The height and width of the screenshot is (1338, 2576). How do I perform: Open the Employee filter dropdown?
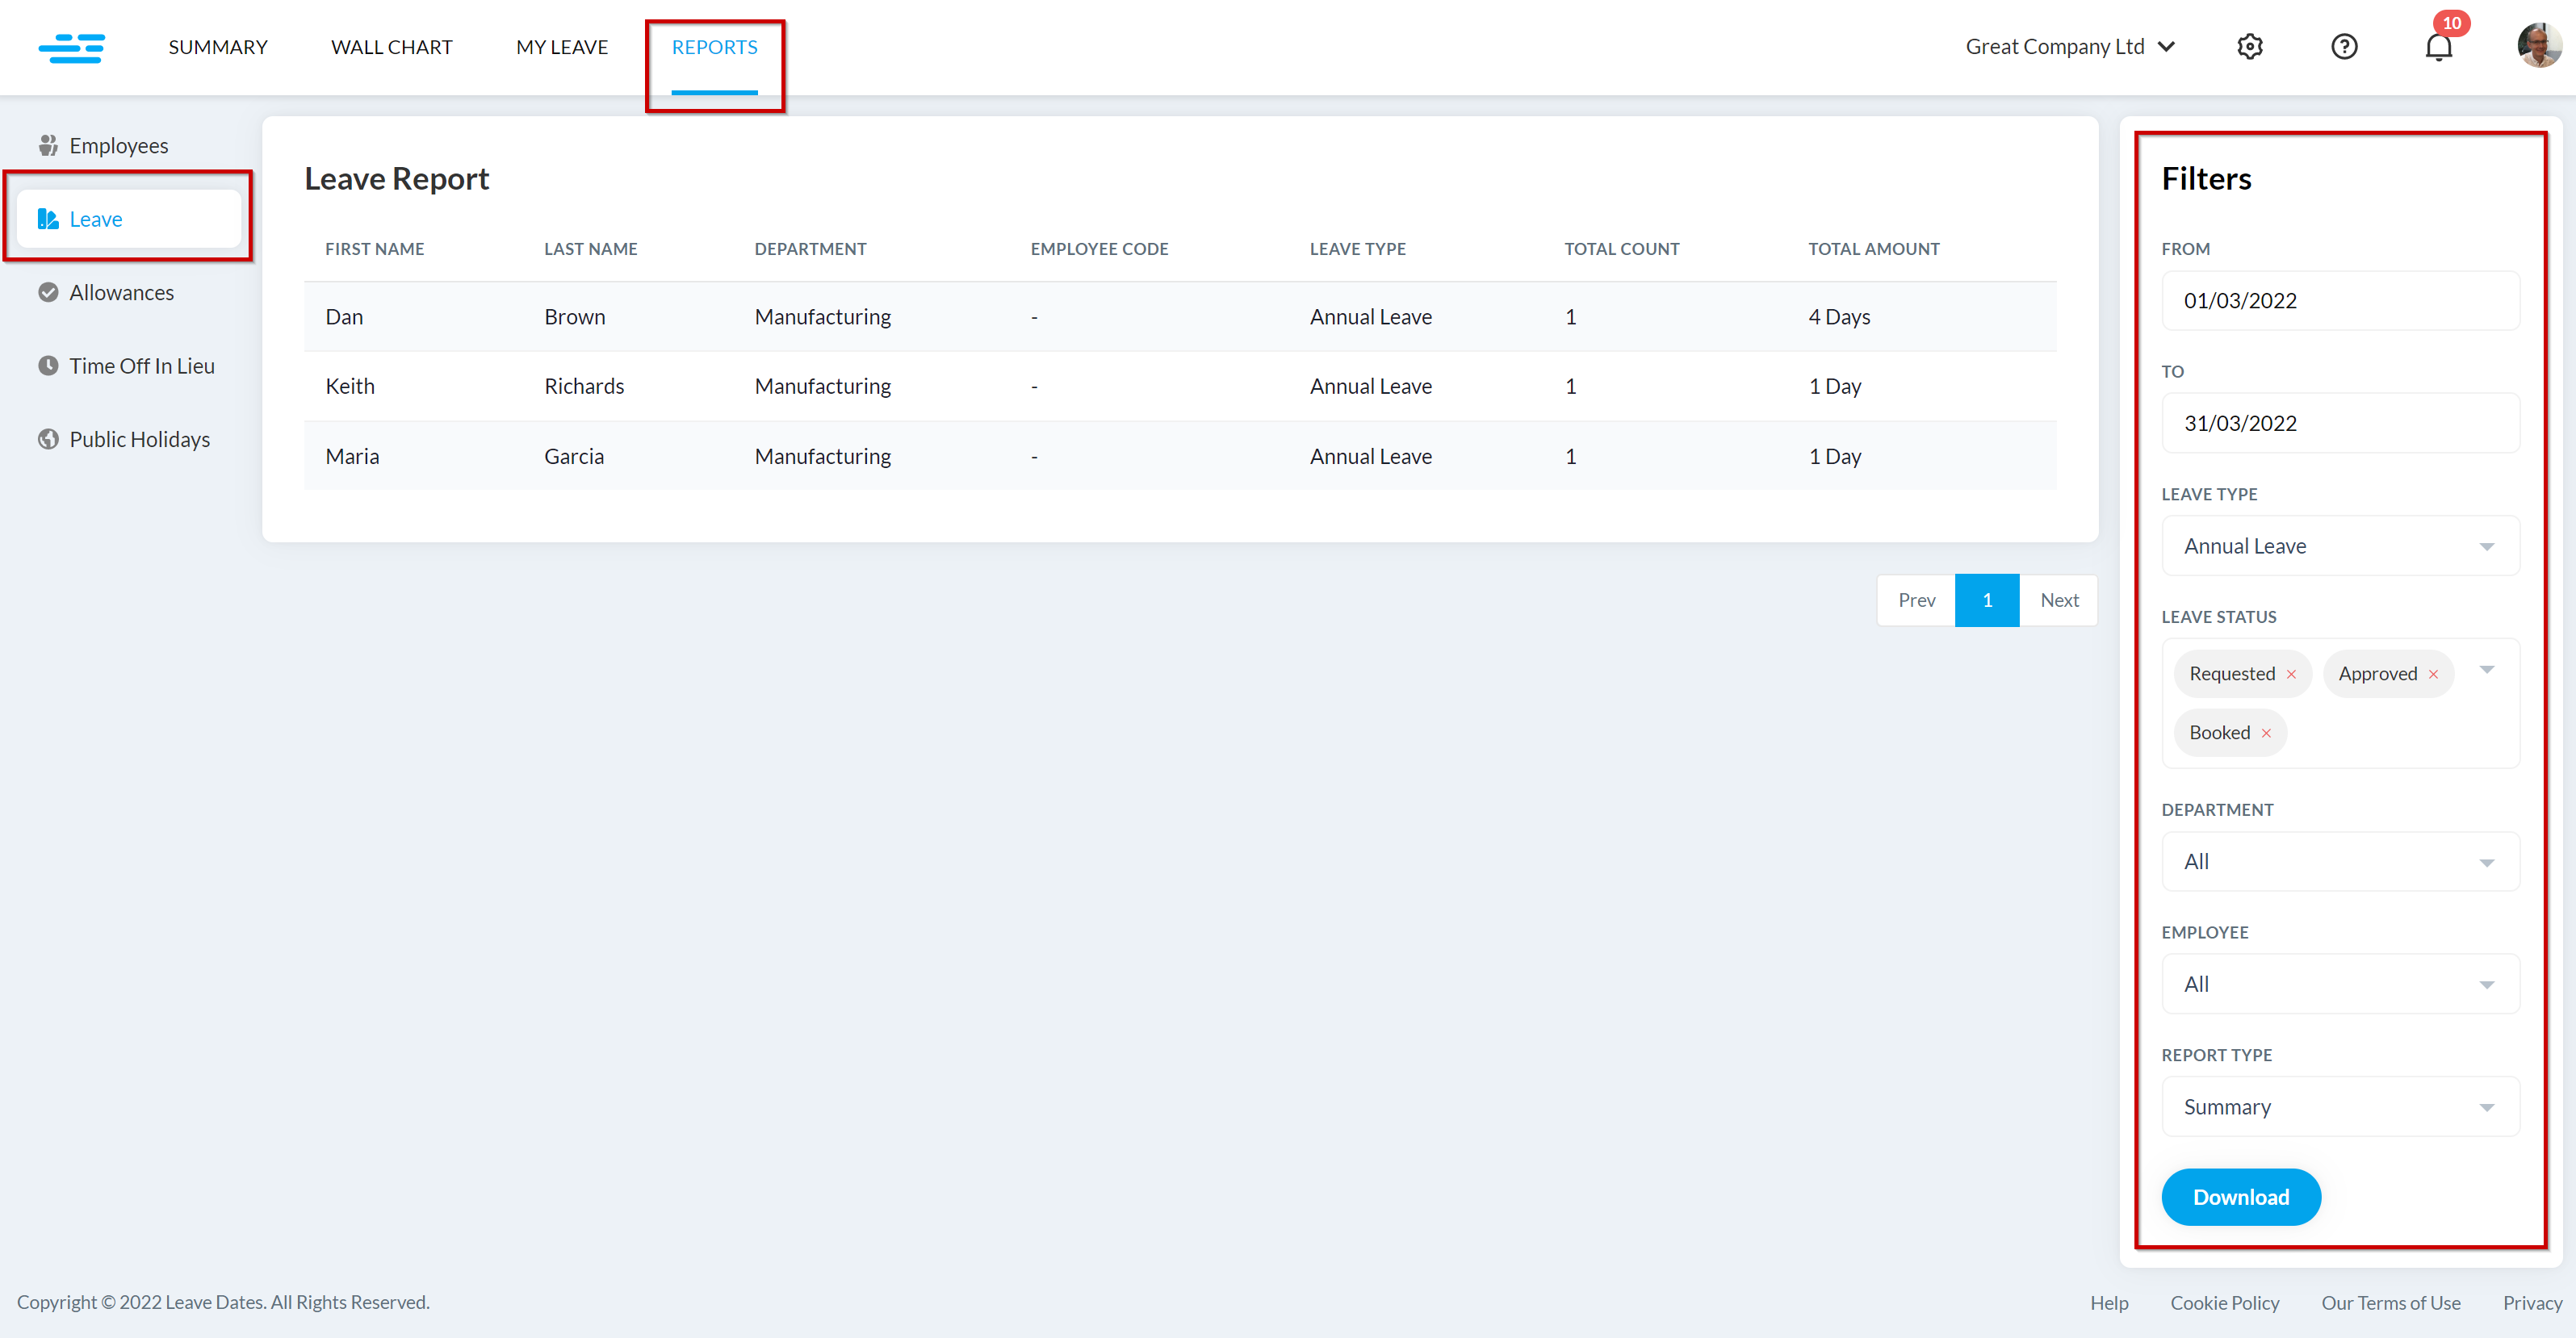pyautogui.click(x=2340, y=984)
